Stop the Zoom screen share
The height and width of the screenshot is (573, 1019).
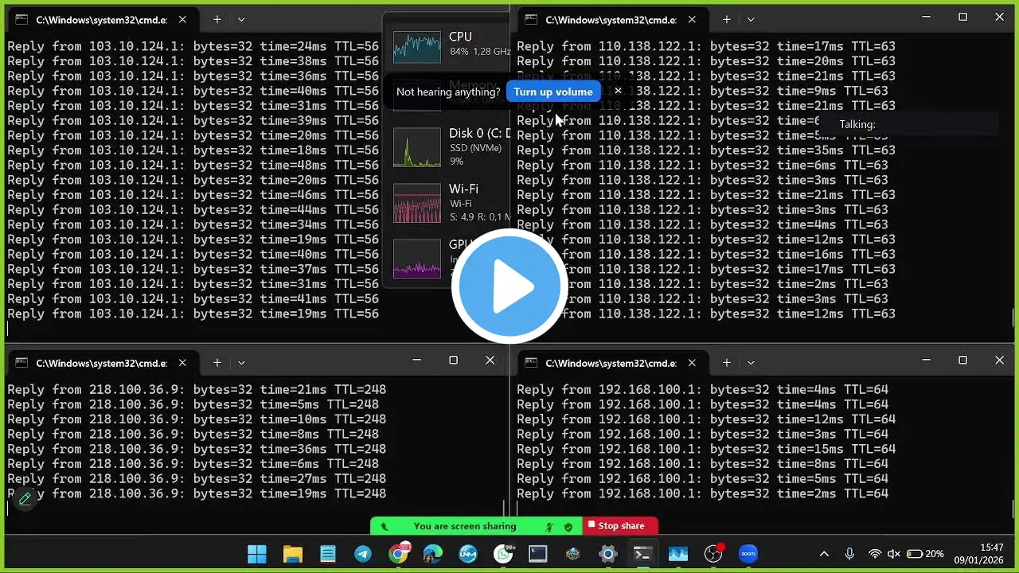click(621, 526)
